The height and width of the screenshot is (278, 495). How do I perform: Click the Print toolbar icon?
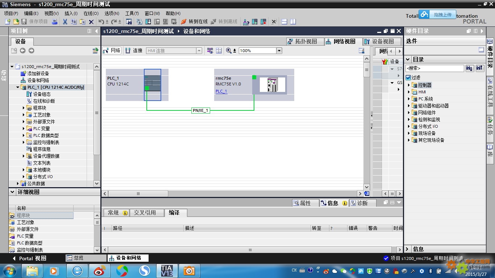[x=55, y=22]
